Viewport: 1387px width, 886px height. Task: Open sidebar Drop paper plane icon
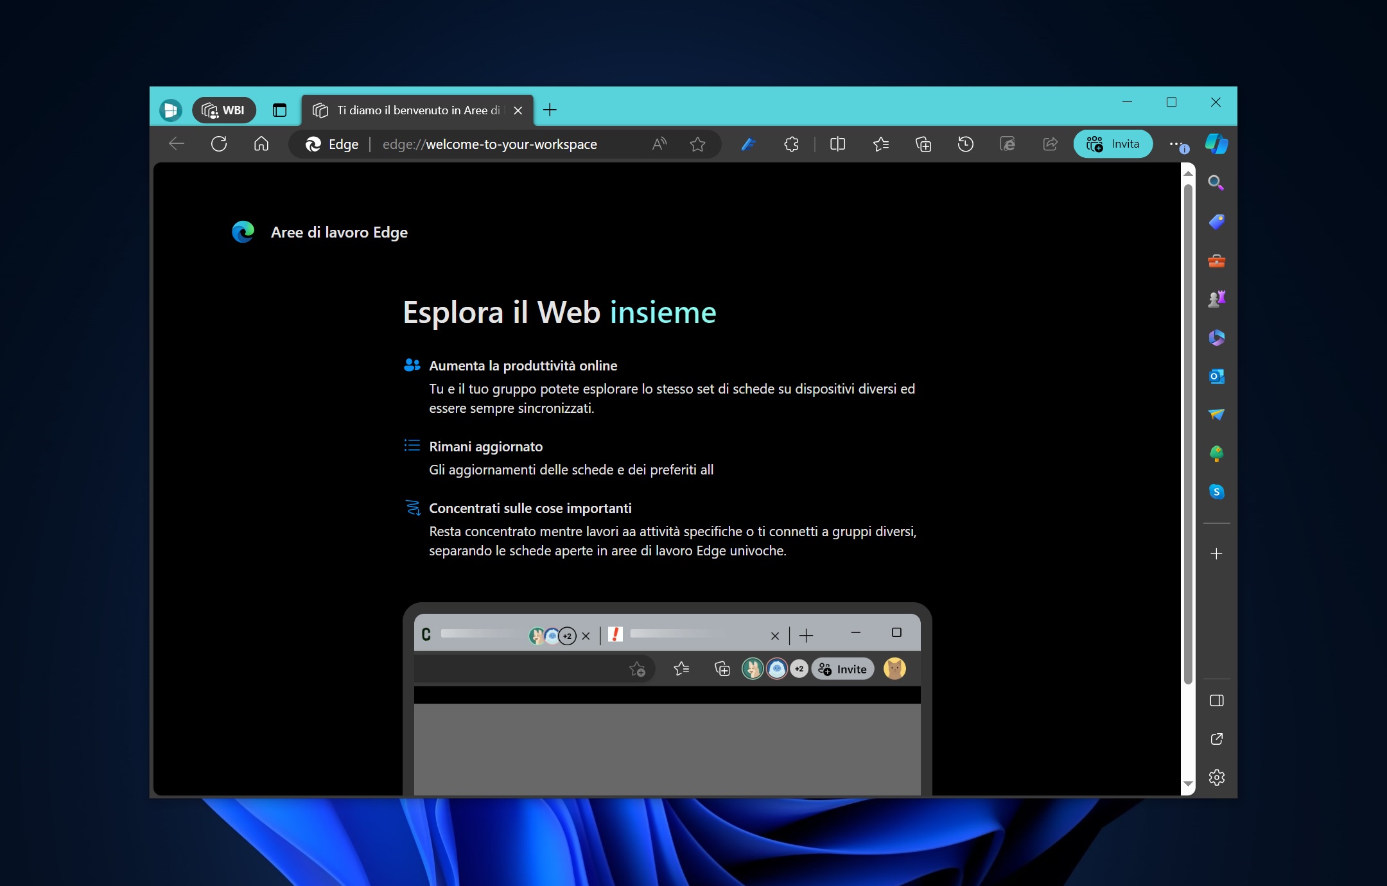(1216, 415)
